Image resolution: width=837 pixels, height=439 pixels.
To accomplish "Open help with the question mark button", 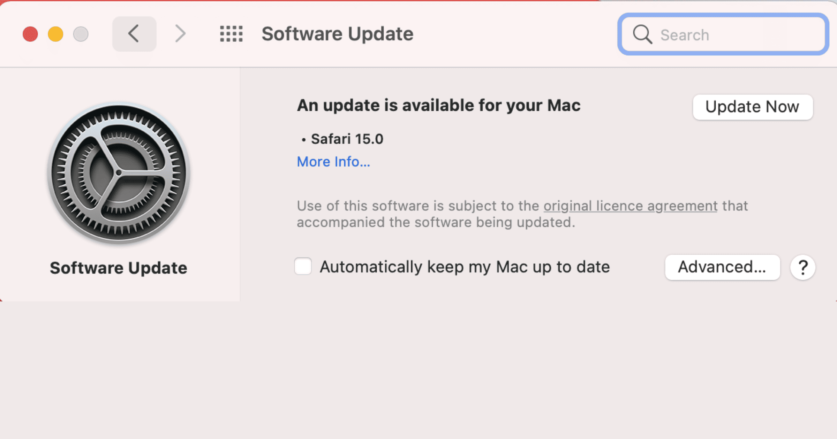I will pos(802,268).
